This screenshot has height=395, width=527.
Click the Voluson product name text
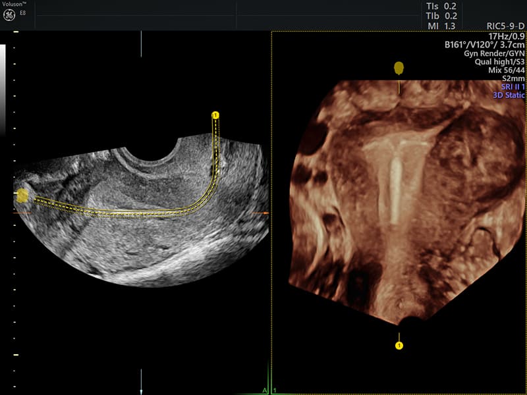tap(13, 3)
